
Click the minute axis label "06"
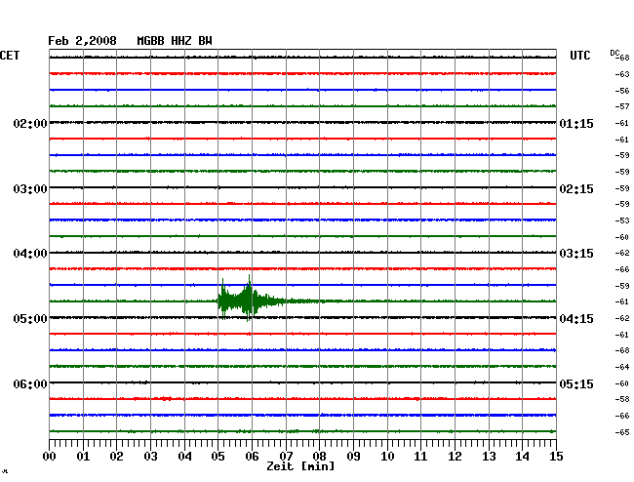[x=252, y=457]
